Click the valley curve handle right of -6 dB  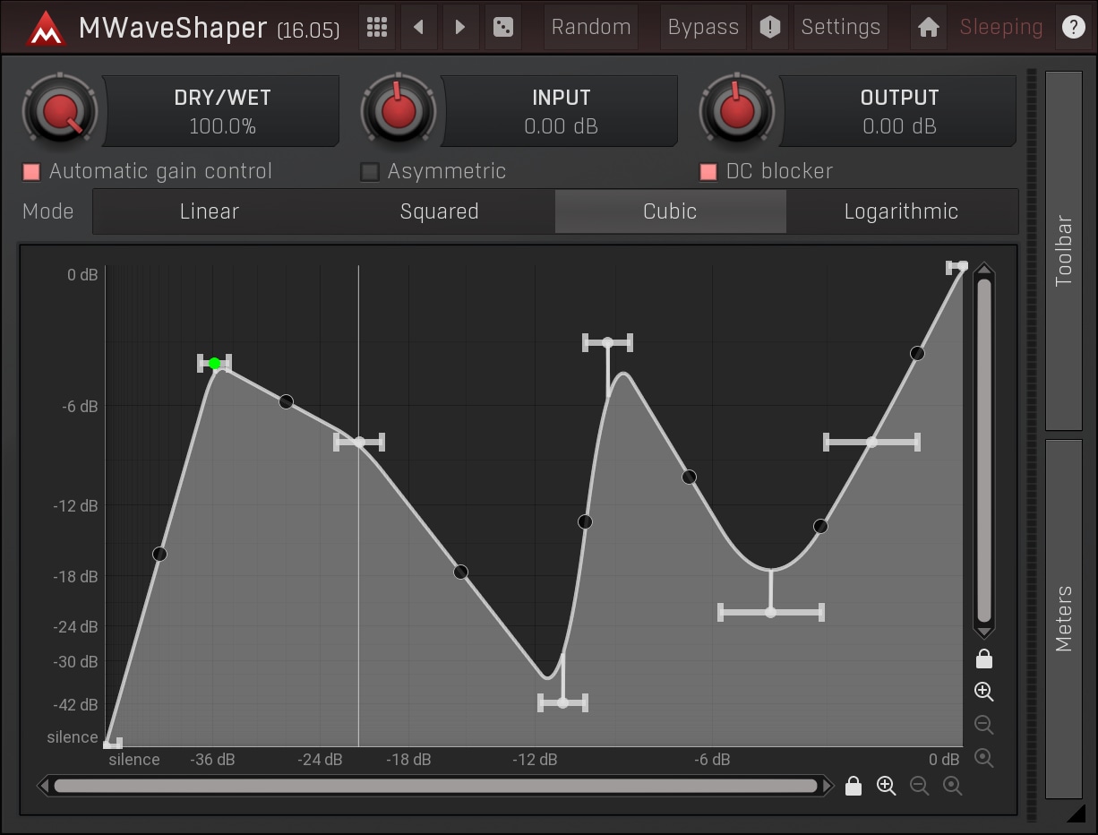point(771,612)
